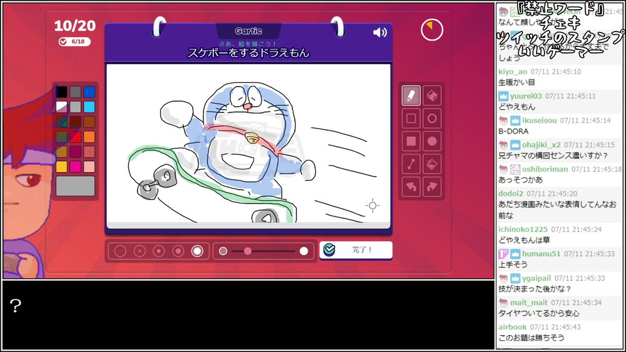Click the 6/18 ready players badge
626x352 pixels.
(x=74, y=42)
